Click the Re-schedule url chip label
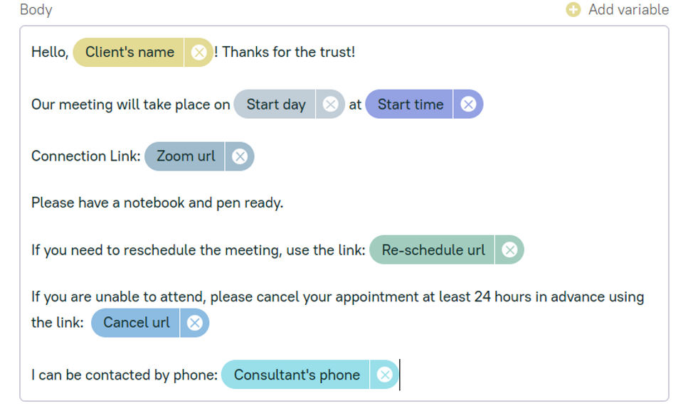683x413 pixels. (x=433, y=250)
